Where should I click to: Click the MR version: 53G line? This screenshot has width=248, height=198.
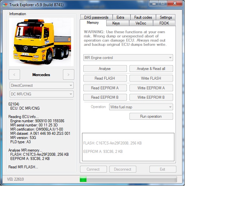click(x=23, y=138)
